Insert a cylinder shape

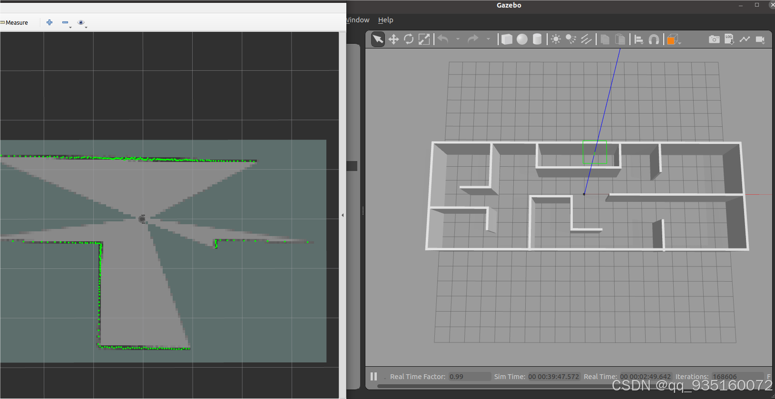point(537,39)
